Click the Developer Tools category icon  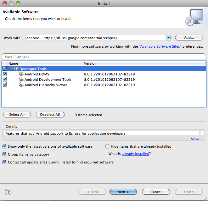pyautogui.click(x=16, y=69)
